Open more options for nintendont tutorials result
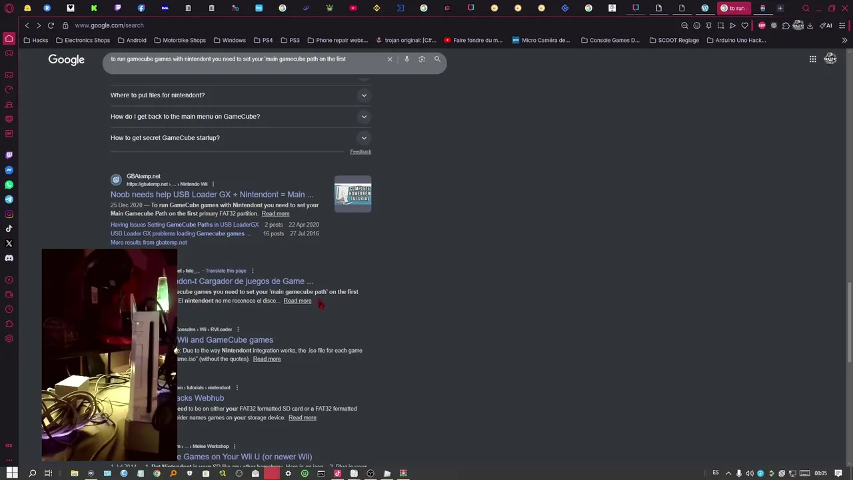 (237, 387)
